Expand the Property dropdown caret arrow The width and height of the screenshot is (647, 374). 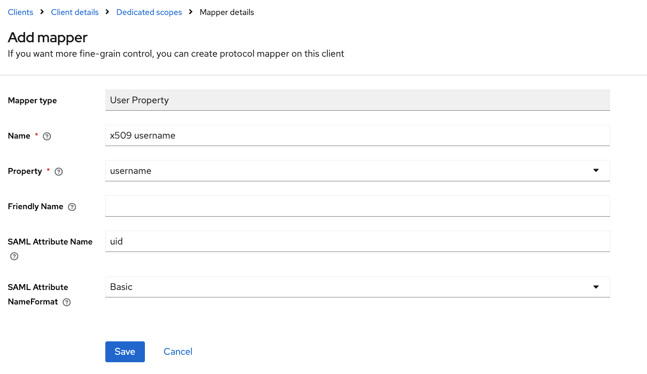point(596,171)
